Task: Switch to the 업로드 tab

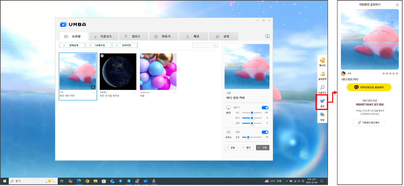Action: [x=134, y=36]
